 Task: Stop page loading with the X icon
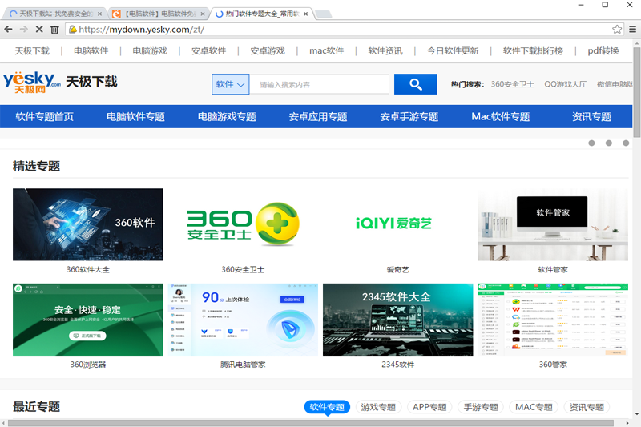tap(39, 29)
